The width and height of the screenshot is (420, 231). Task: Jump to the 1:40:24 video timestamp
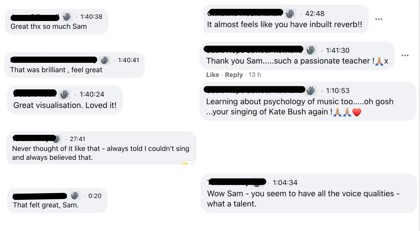(x=92, y=94)
